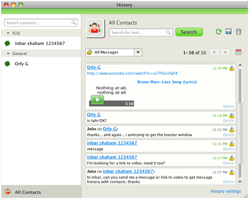This screenshot has width=249, height=199.
Task: Click the green refresh history icon
Action: 218,32
